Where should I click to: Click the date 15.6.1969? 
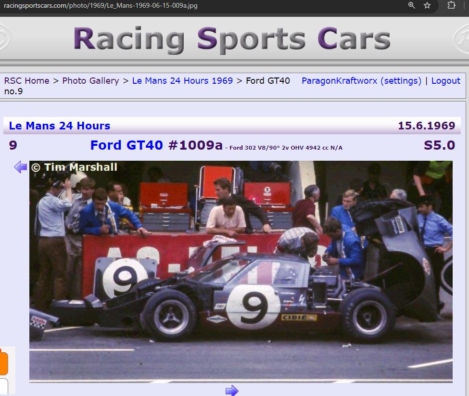click(x=427, y=126)
